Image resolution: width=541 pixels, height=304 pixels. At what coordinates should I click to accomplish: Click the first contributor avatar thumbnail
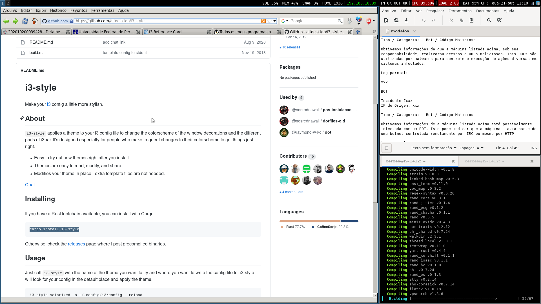coord(284,169)
